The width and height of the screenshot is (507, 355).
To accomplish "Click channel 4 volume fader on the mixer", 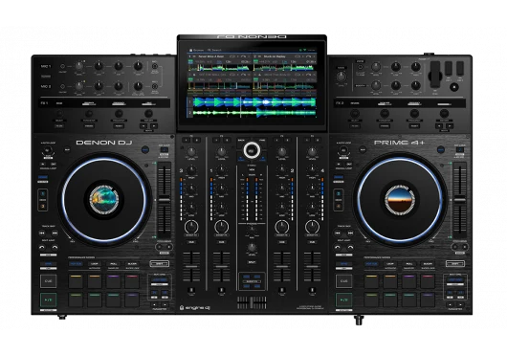I will coord(312,266).
